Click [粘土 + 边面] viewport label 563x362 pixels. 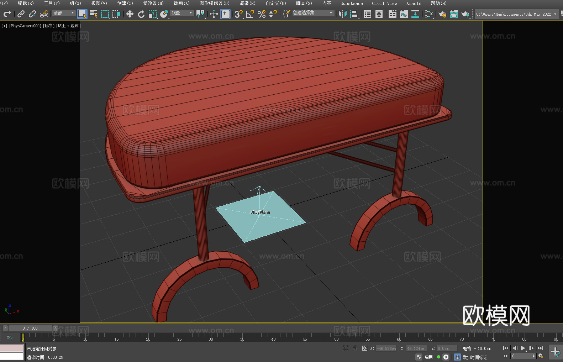tap(68, 26)
